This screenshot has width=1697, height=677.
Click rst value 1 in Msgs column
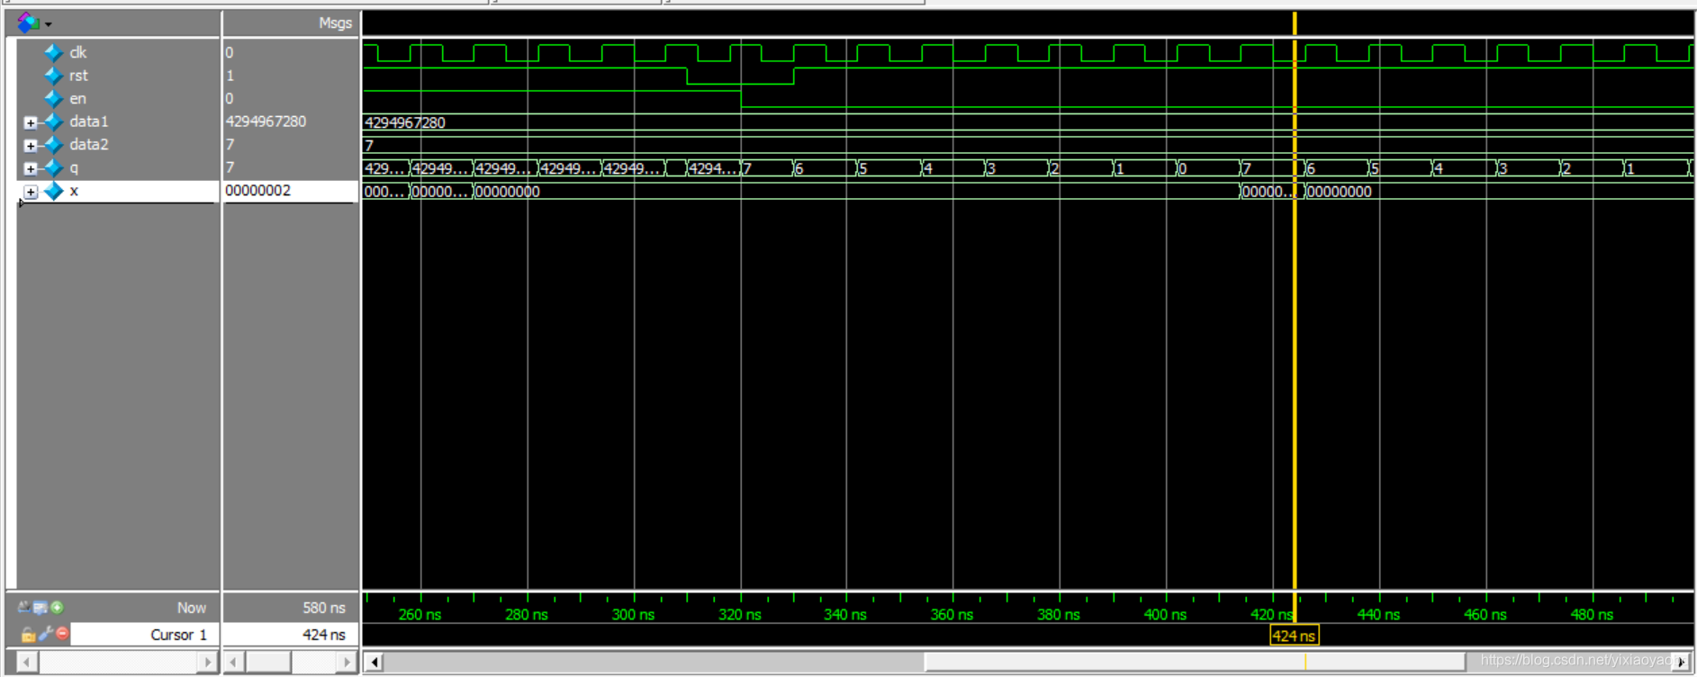(230, 76)
